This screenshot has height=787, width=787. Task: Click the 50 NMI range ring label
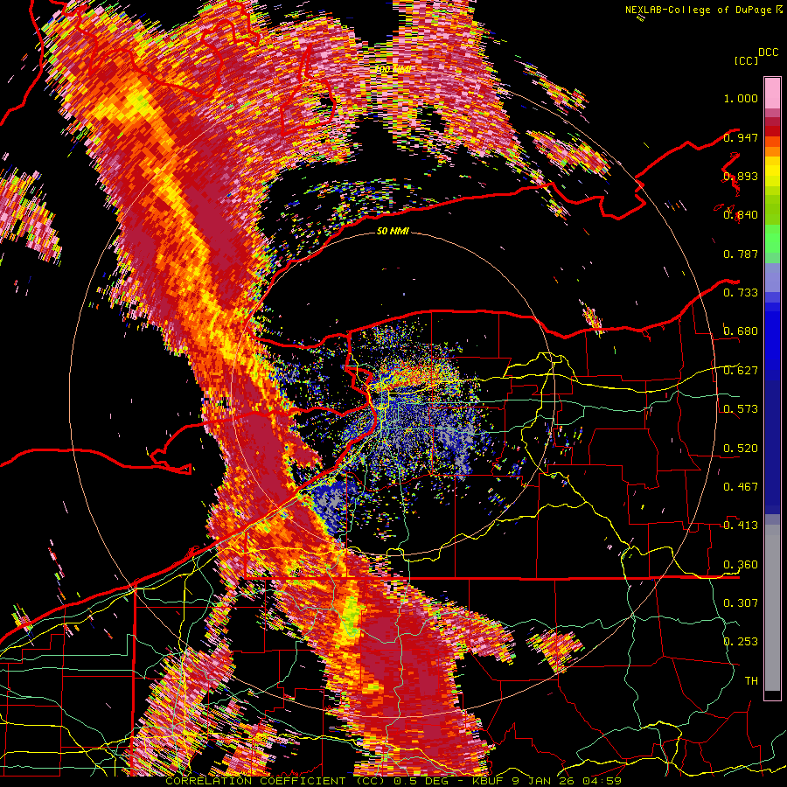(x=393, y=232)
